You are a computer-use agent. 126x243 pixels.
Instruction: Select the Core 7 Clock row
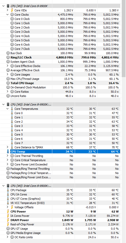(x=63, y=49)
